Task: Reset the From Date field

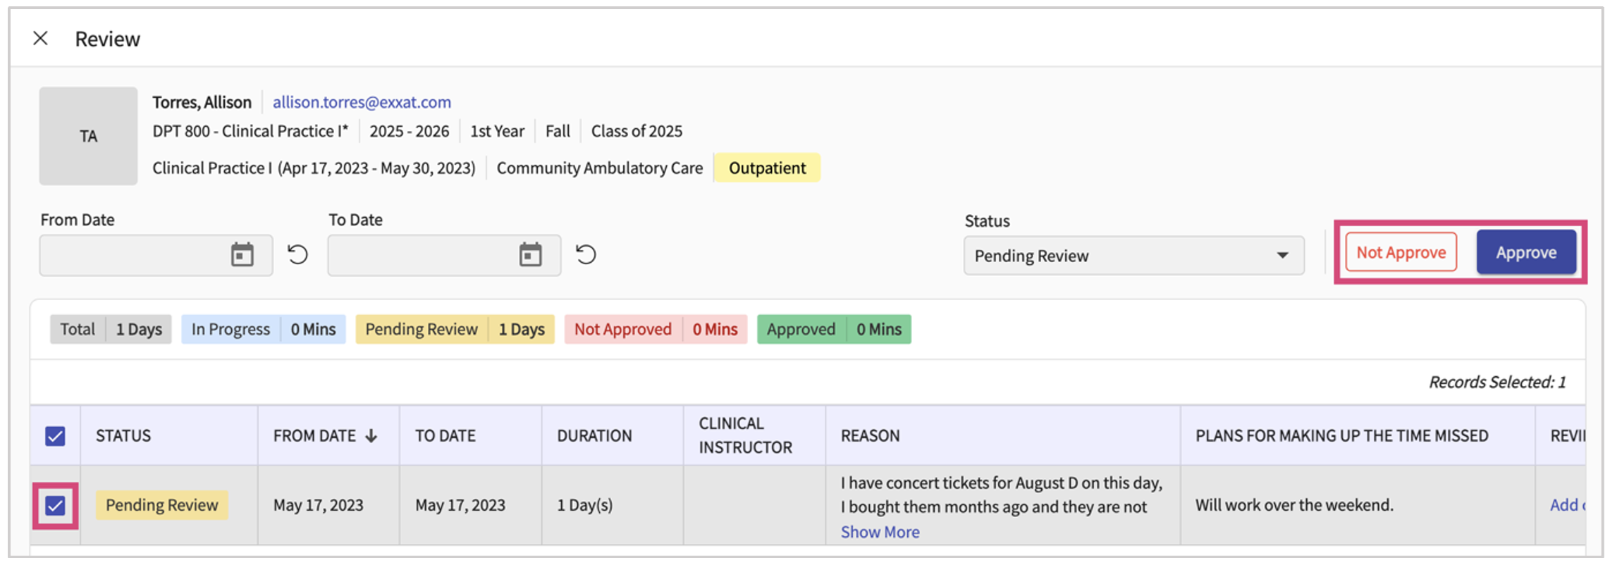Action: (298, 254)
